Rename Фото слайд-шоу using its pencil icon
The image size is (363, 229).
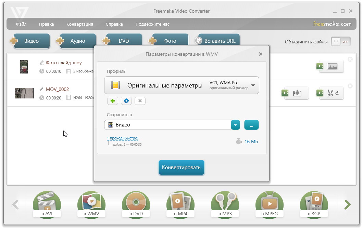point(42,63)
